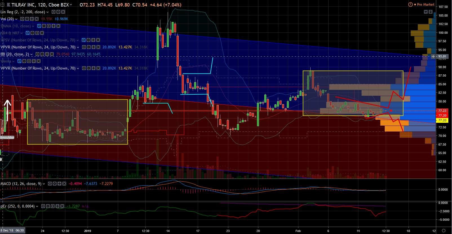Click the data warning exclamation icon
Image resolution: width=452 pixels, height=234 pixels.
tap(411, 5)
